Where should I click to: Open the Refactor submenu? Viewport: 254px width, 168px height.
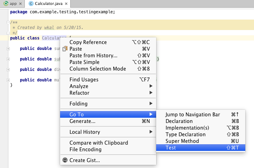coord(108,93)
